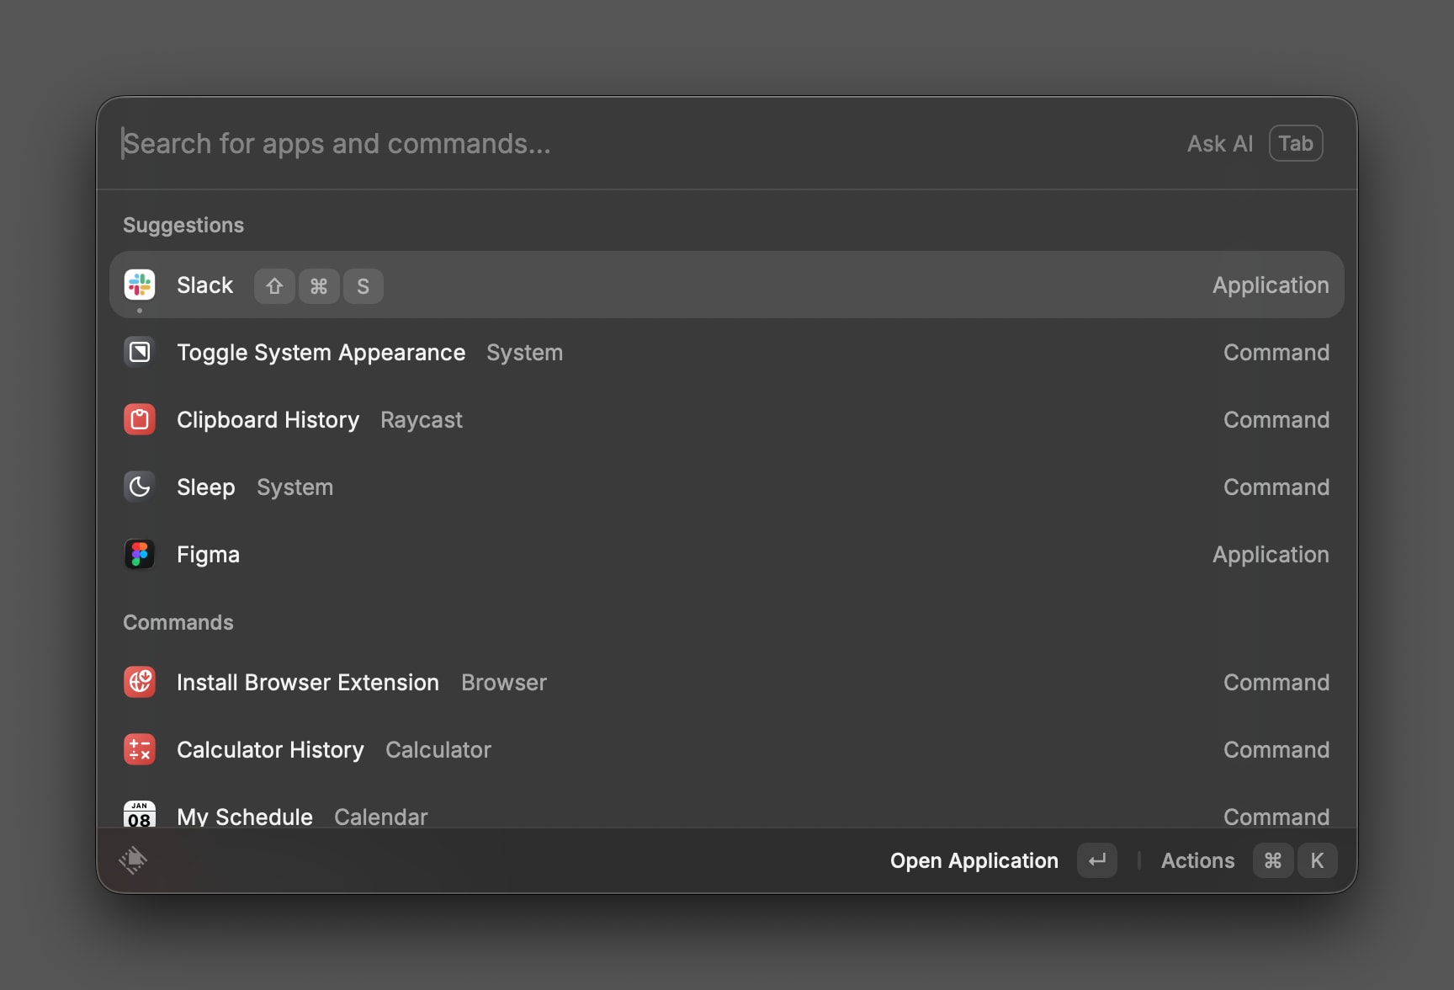The width and height of the screenshot is (1454, 990).
Task: Click 'Command' label on Install Browser Extension row
Action: (x=1276, y=683)
